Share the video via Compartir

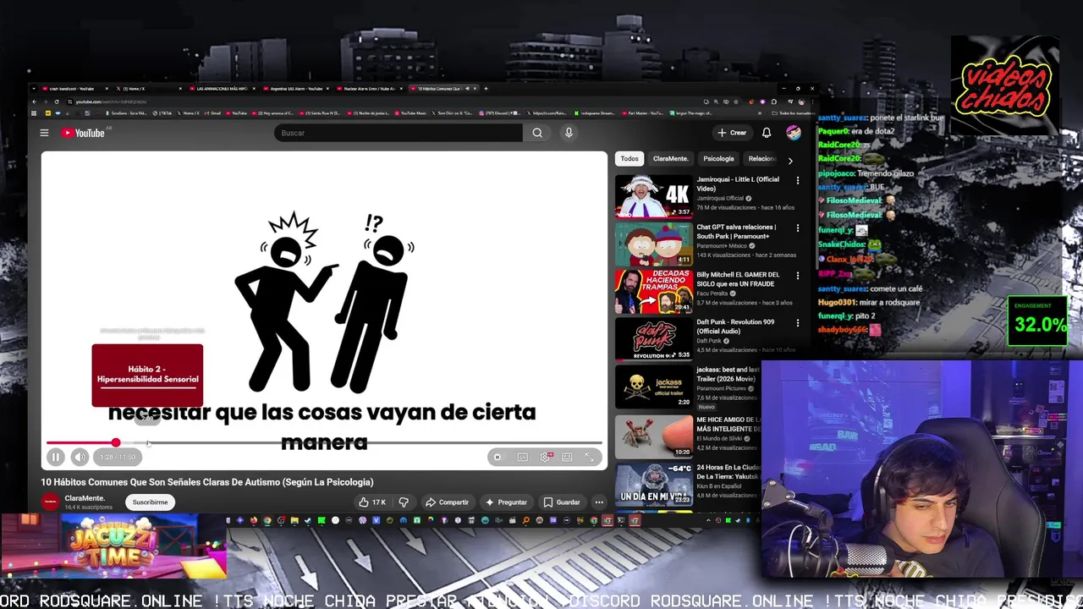447,502
